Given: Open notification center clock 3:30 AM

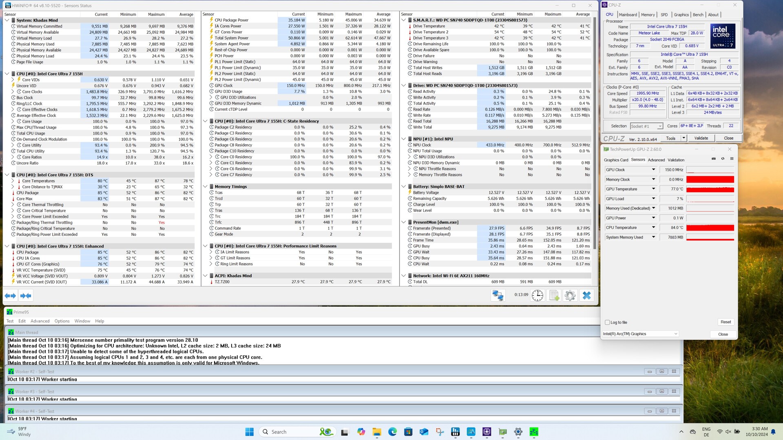Looking at the screenshot, I should [756, 432].
